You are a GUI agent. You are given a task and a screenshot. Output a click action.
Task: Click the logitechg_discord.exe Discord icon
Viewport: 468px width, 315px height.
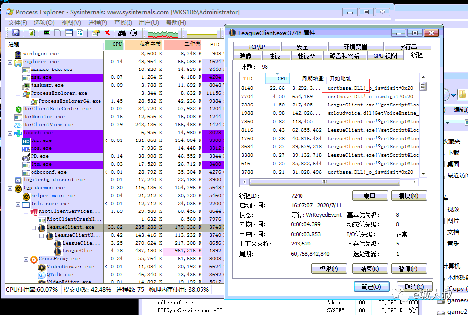18,180
